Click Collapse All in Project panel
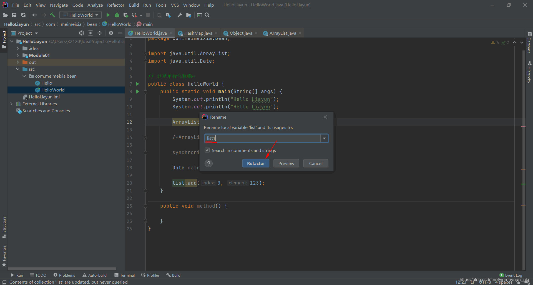Image resolution: width=533 pixels, height=285 pixels. (x=100, y=33)
